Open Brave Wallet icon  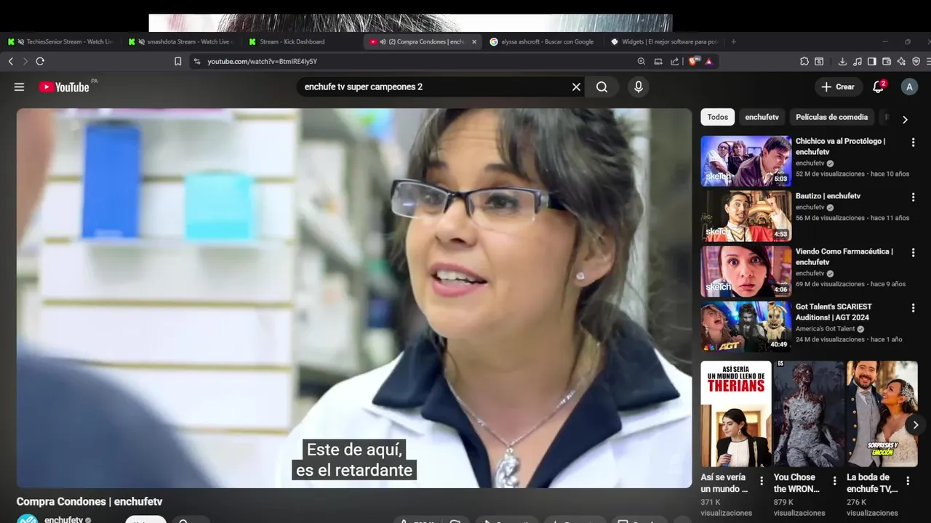click(887, 62)
